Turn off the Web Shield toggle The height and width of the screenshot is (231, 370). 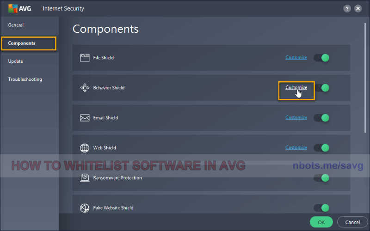tap(321, 148)
